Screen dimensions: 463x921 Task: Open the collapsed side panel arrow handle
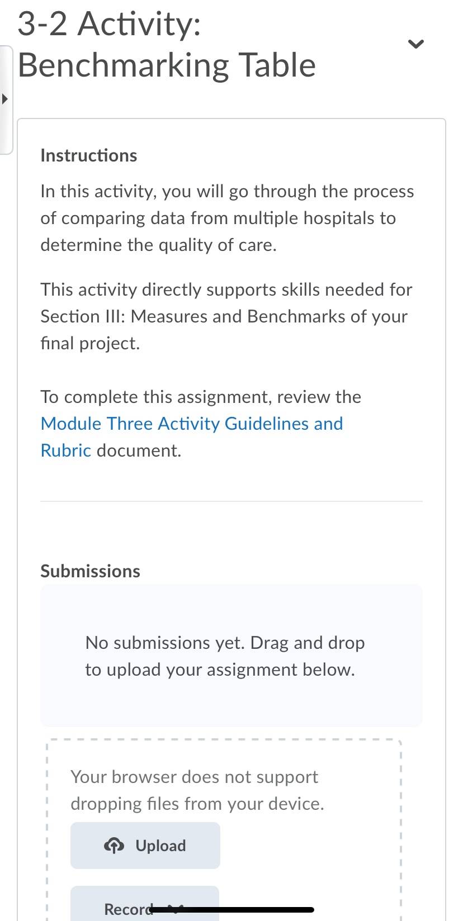pyautogui.click(x=6, y=99)
